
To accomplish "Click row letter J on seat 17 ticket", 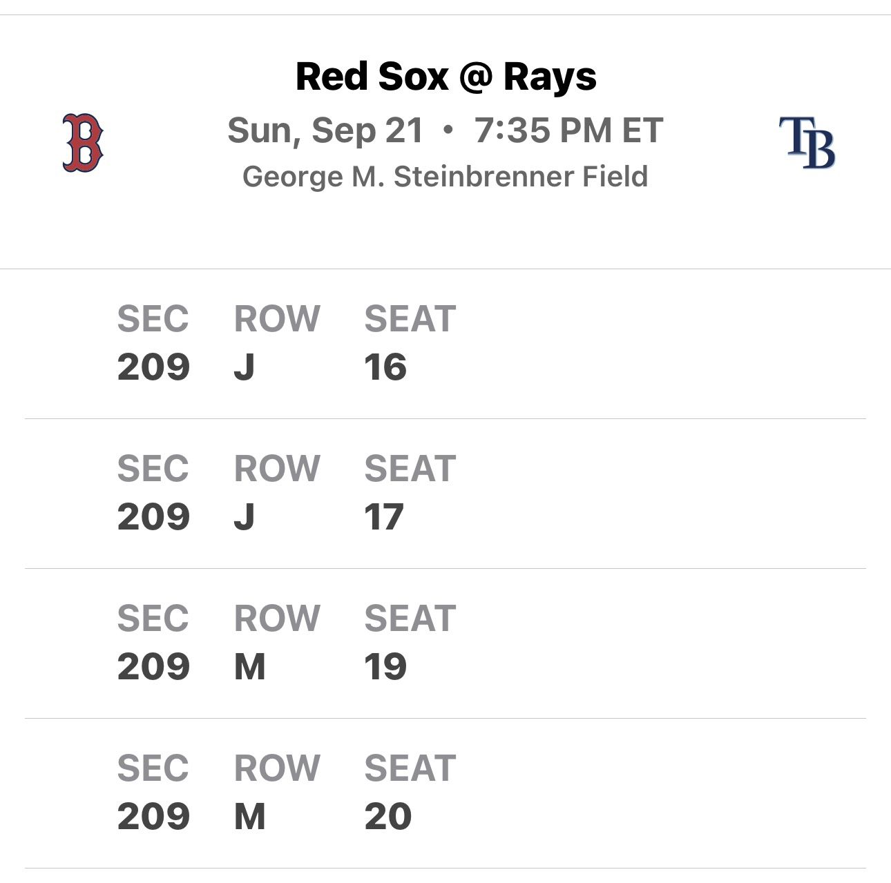I will [245, 517].
